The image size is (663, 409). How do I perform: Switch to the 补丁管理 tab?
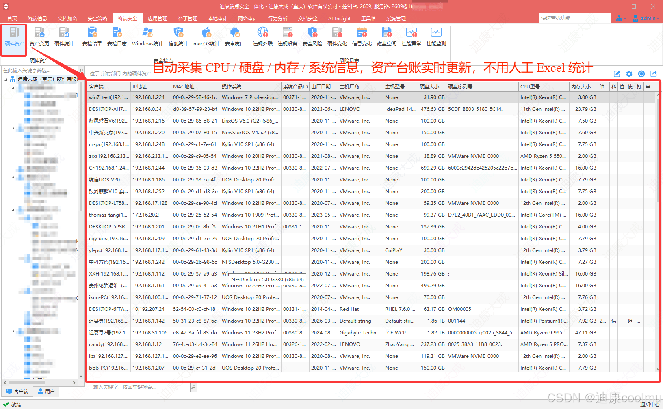(188, 18)
